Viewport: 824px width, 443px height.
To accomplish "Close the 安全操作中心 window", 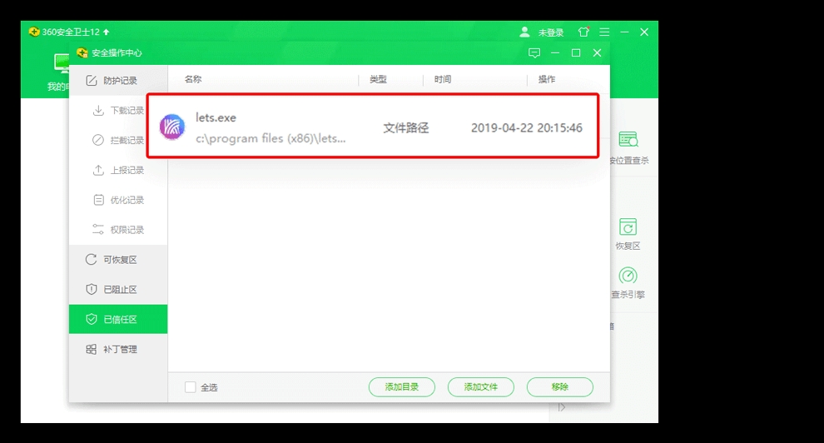I will pyautogui.click(x=597, y=53).
